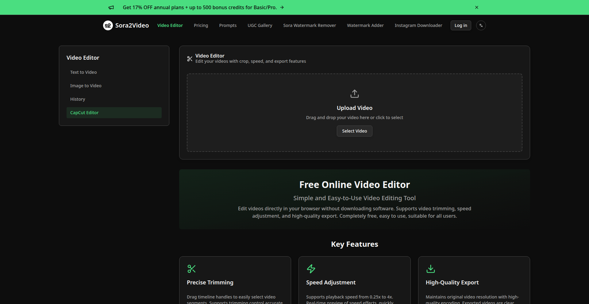Click the Select Video button
Viewport: 589px width, 304px height.
coord(354,131)
